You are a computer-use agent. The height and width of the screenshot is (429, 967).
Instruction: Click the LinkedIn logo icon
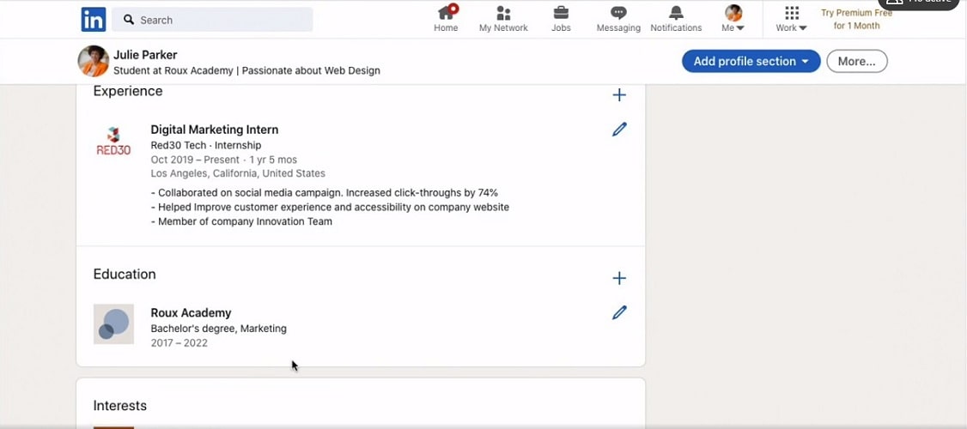pyautogui.click(x=94, y=20)
